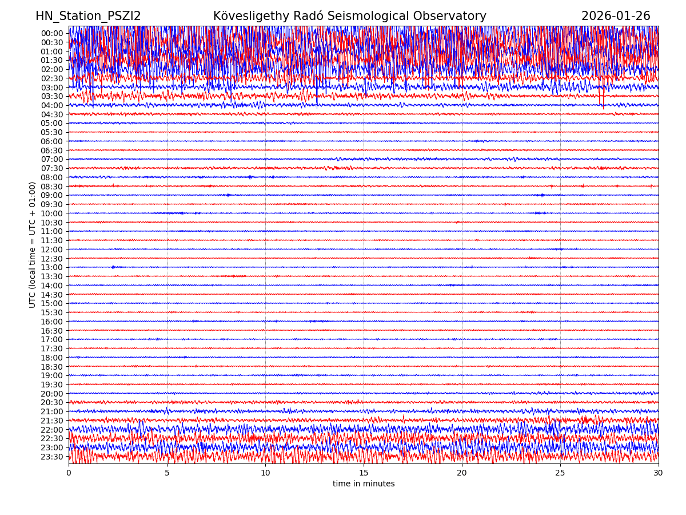Select the 20:30 time row label
The image size is (686, 515).
51,403
